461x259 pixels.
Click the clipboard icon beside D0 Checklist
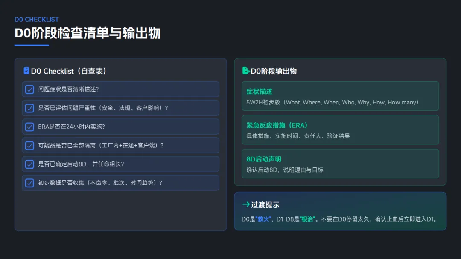pos(26,71)
